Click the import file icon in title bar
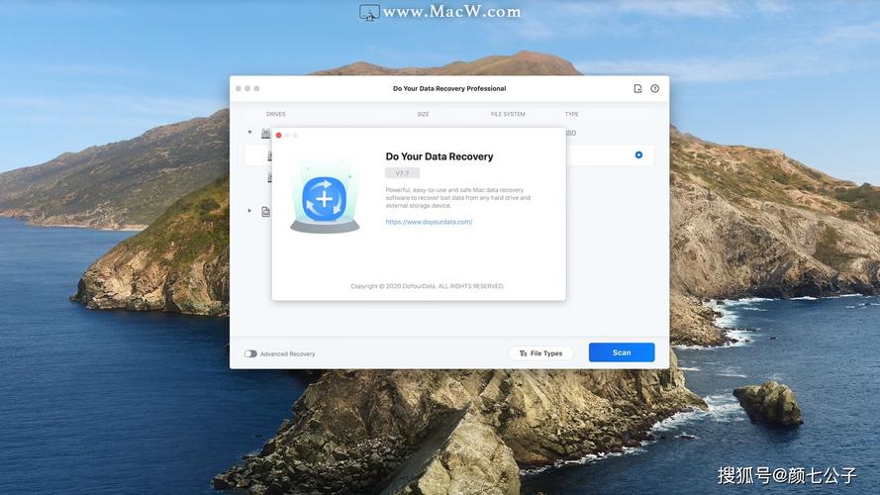The image size is (880, 495). tap(637, 88)
